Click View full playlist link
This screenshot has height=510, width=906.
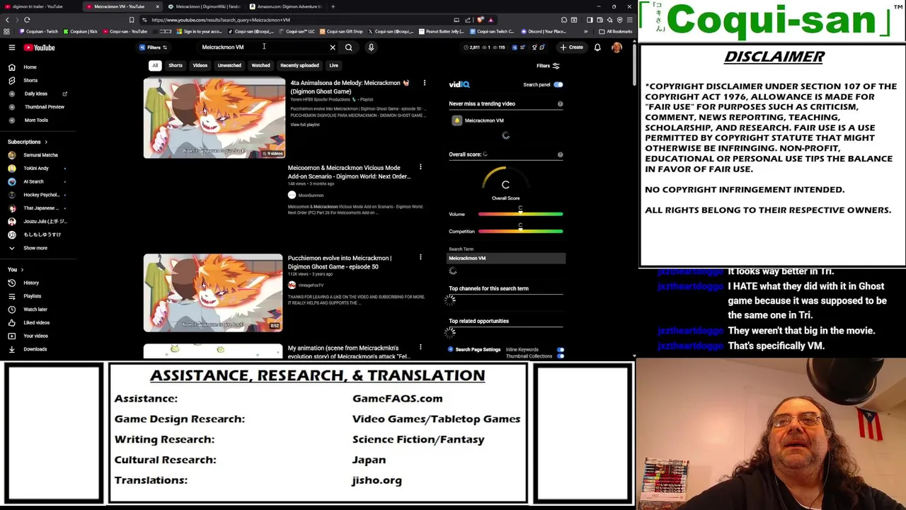(x=305, y=125)
